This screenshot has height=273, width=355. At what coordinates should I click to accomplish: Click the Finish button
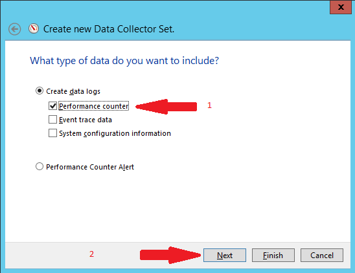(x=273, y=256)
